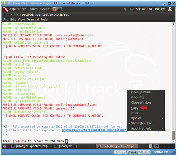Open the terminal's File menu
177x156 pixels.
tap(6, 20)
